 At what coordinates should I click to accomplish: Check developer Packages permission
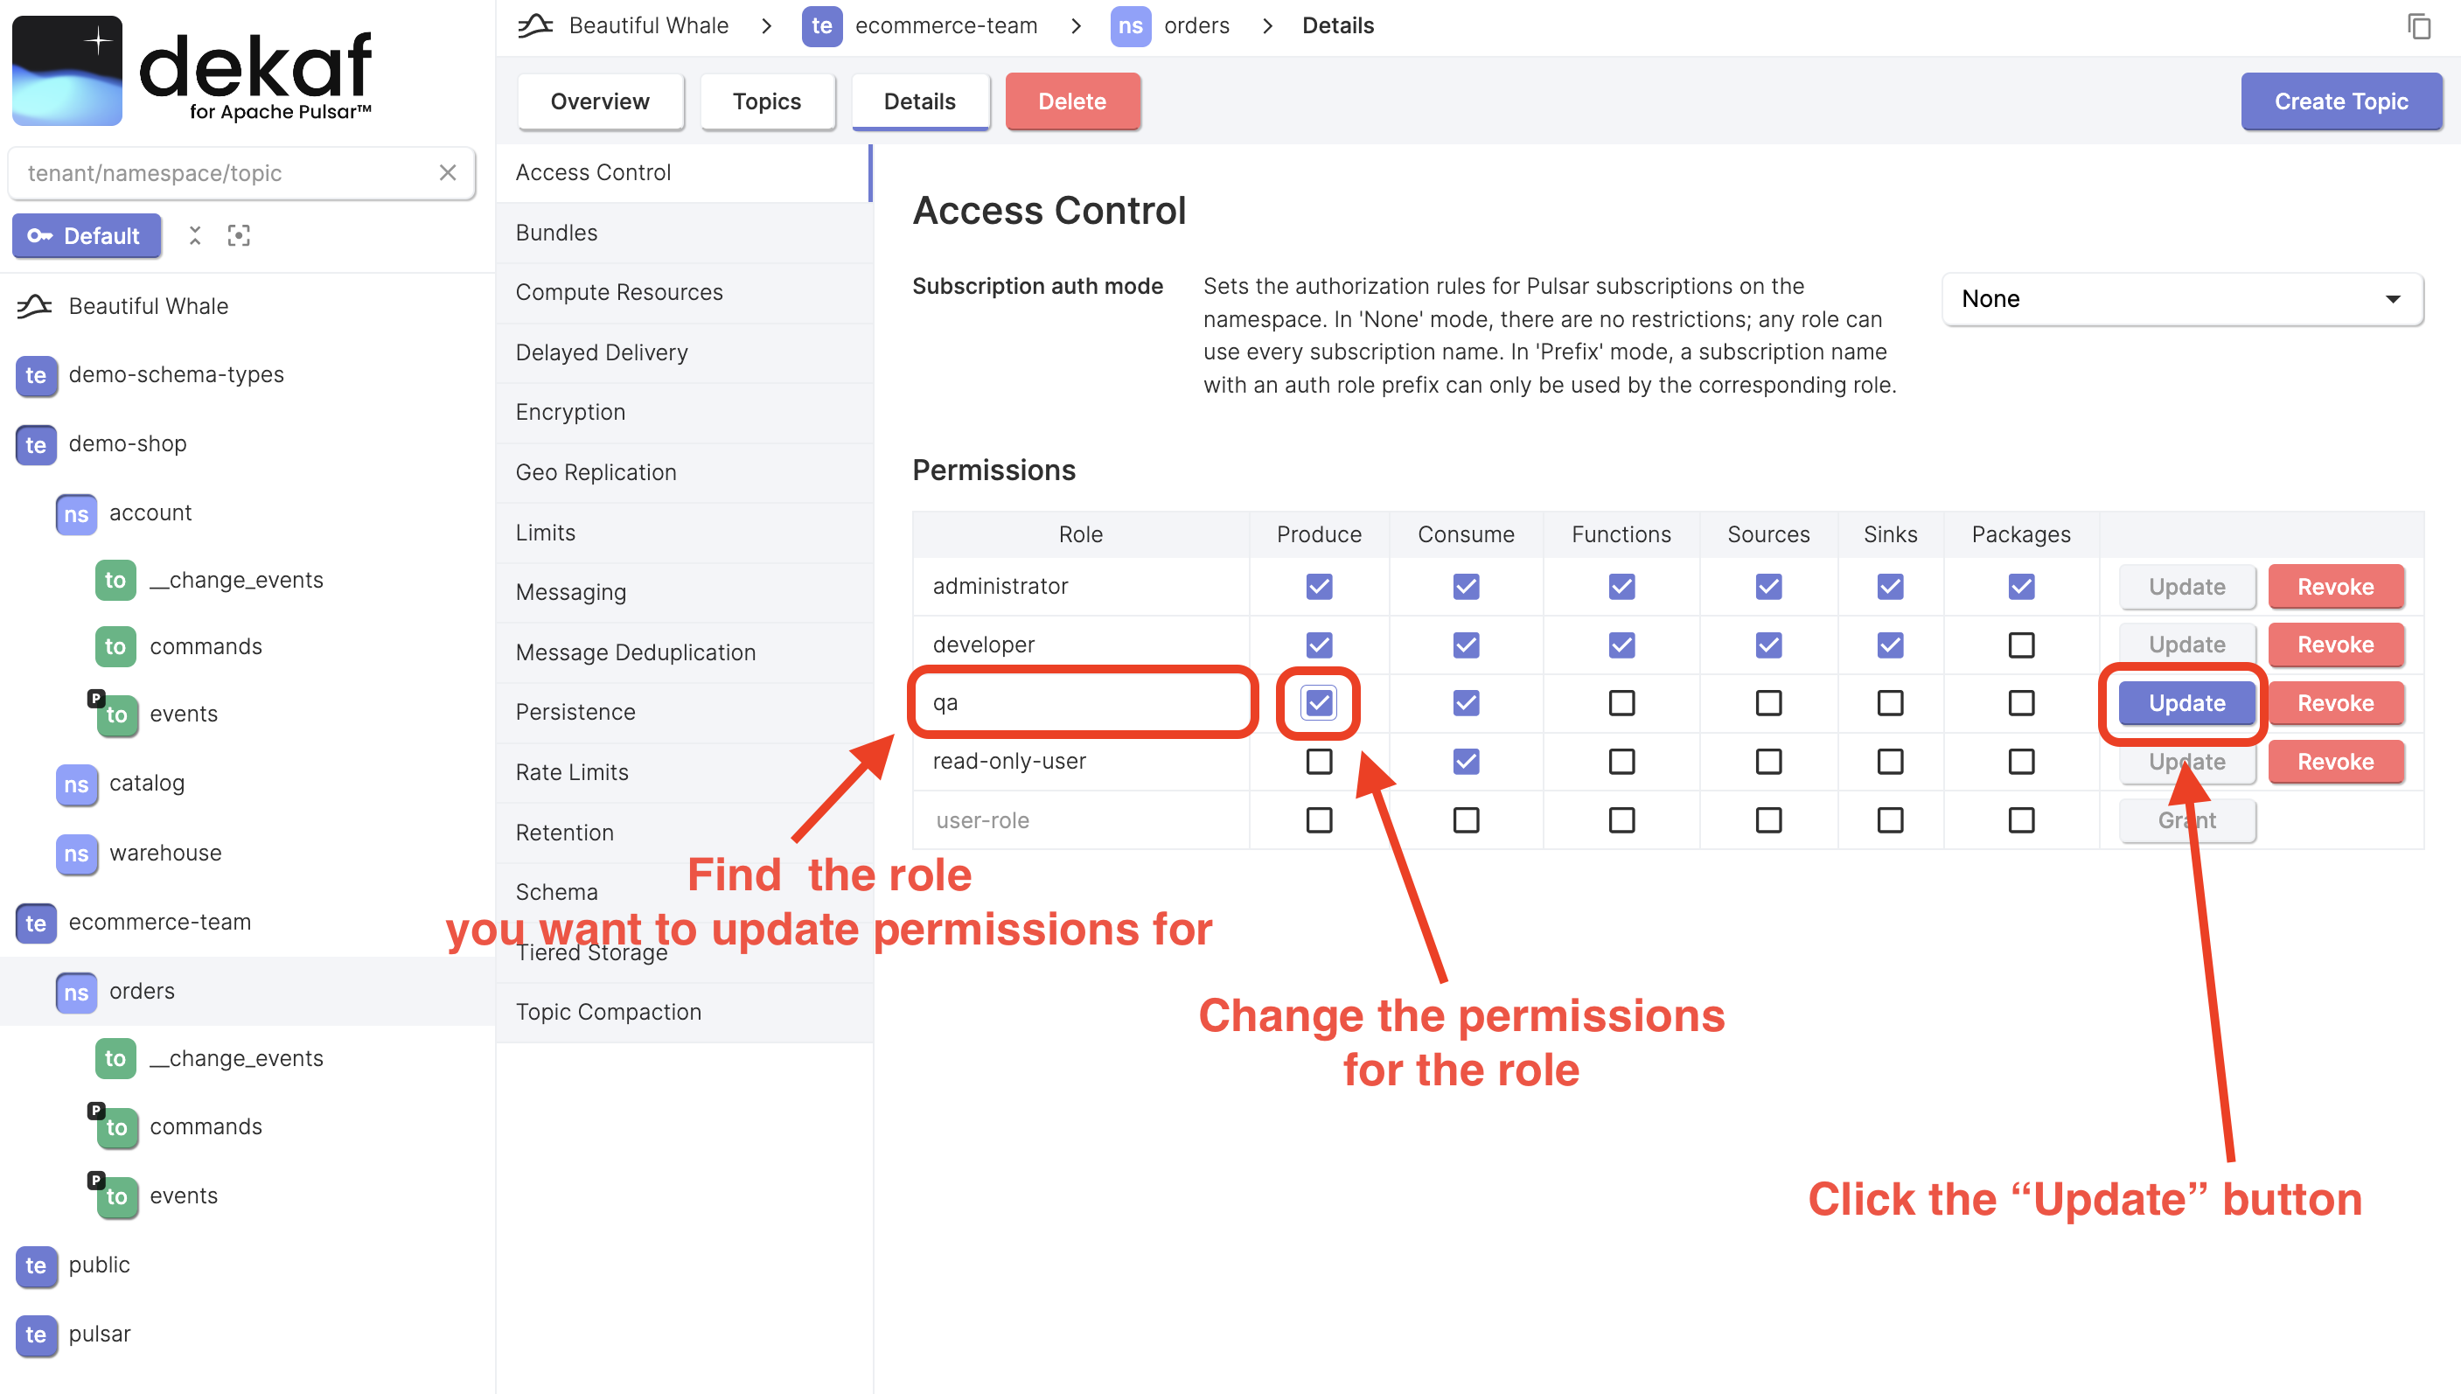pos(2021,645)
